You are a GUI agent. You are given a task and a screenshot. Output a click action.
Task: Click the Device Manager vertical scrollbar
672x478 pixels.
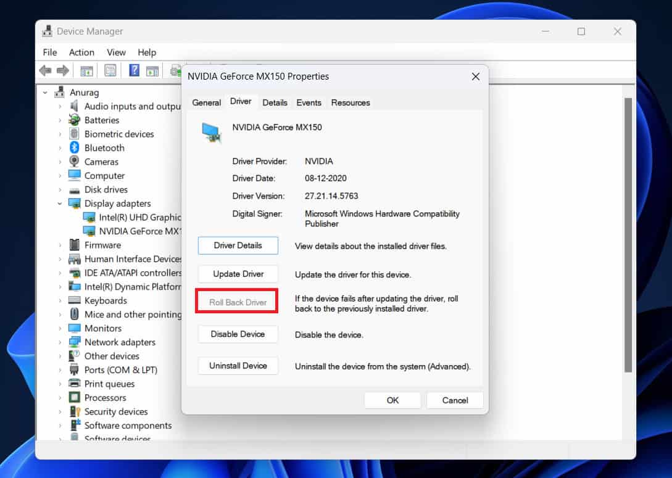click(x=628, y=235)
